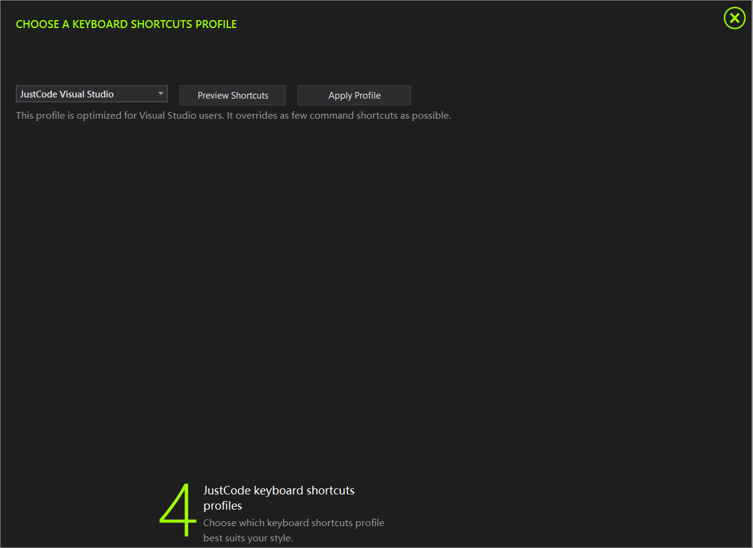Close the keyboard shortcuts profile dialog
The width and height of the screenshot is (753, 548).
point(734,18)
